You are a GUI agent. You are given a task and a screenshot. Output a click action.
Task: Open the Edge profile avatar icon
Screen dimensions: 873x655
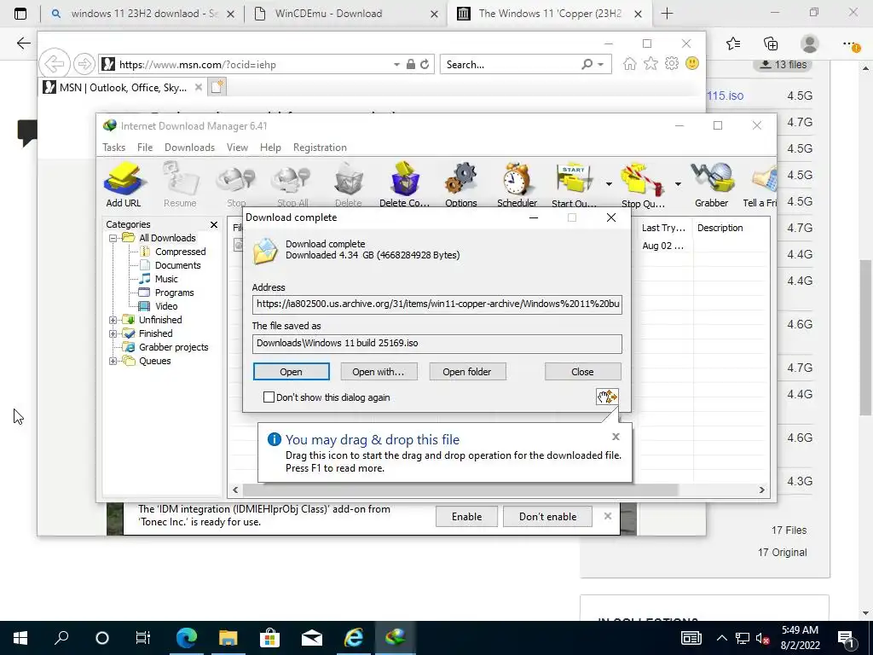(x=810, y=43)
